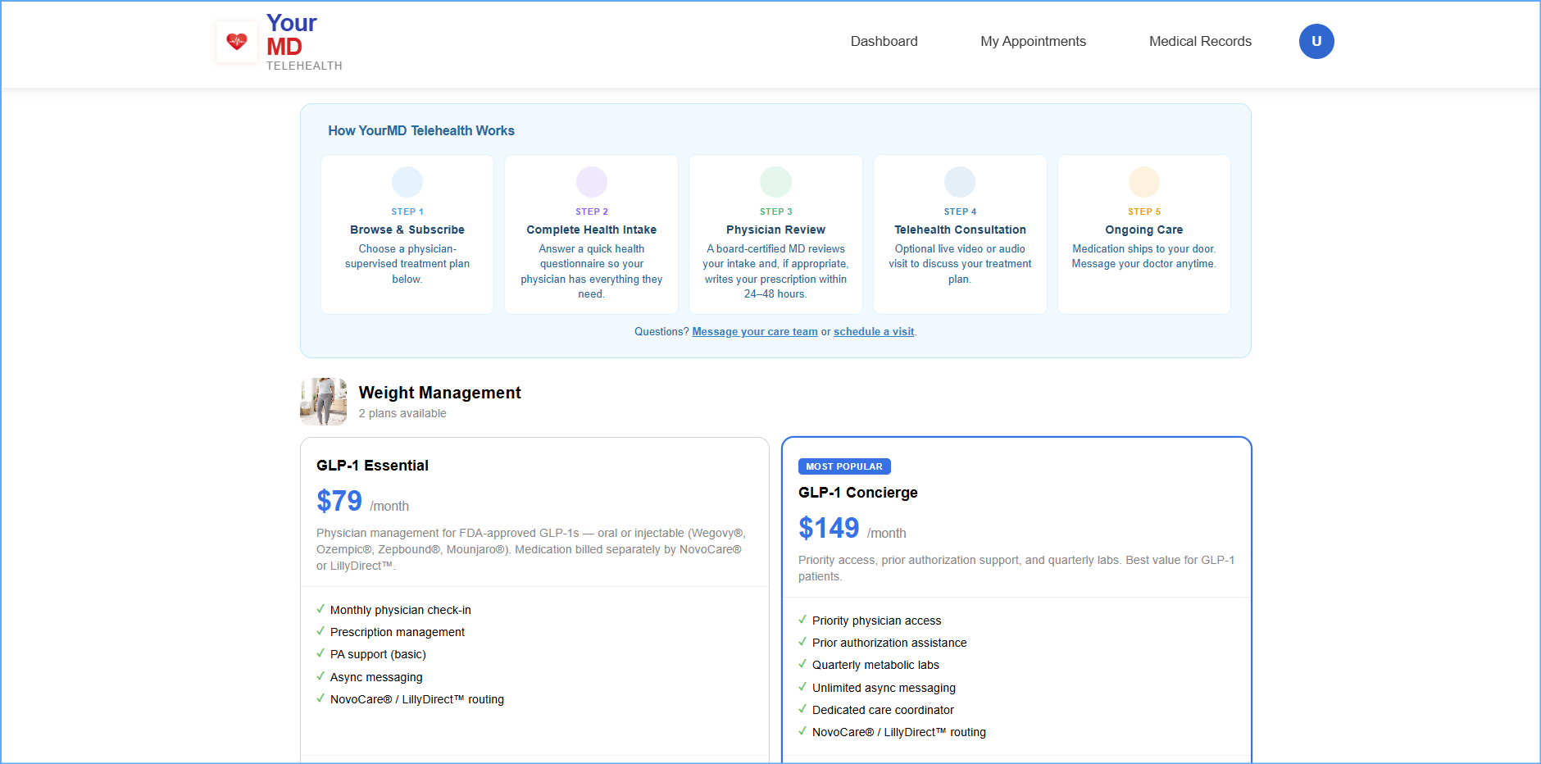Go to My Appointments

(1033, 41)
